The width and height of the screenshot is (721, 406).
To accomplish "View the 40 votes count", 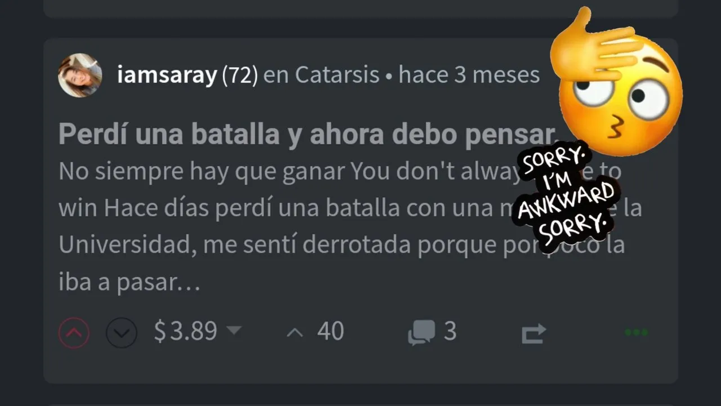I will pyautogui.click(x=331, y=331).
